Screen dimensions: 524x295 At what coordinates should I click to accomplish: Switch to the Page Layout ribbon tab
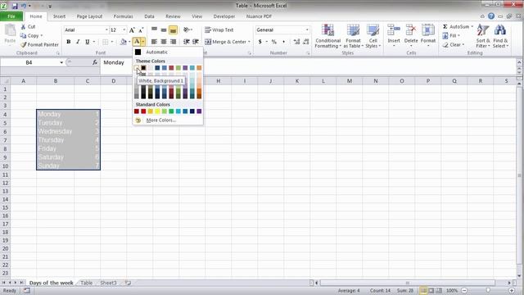[x=89, y=16]
